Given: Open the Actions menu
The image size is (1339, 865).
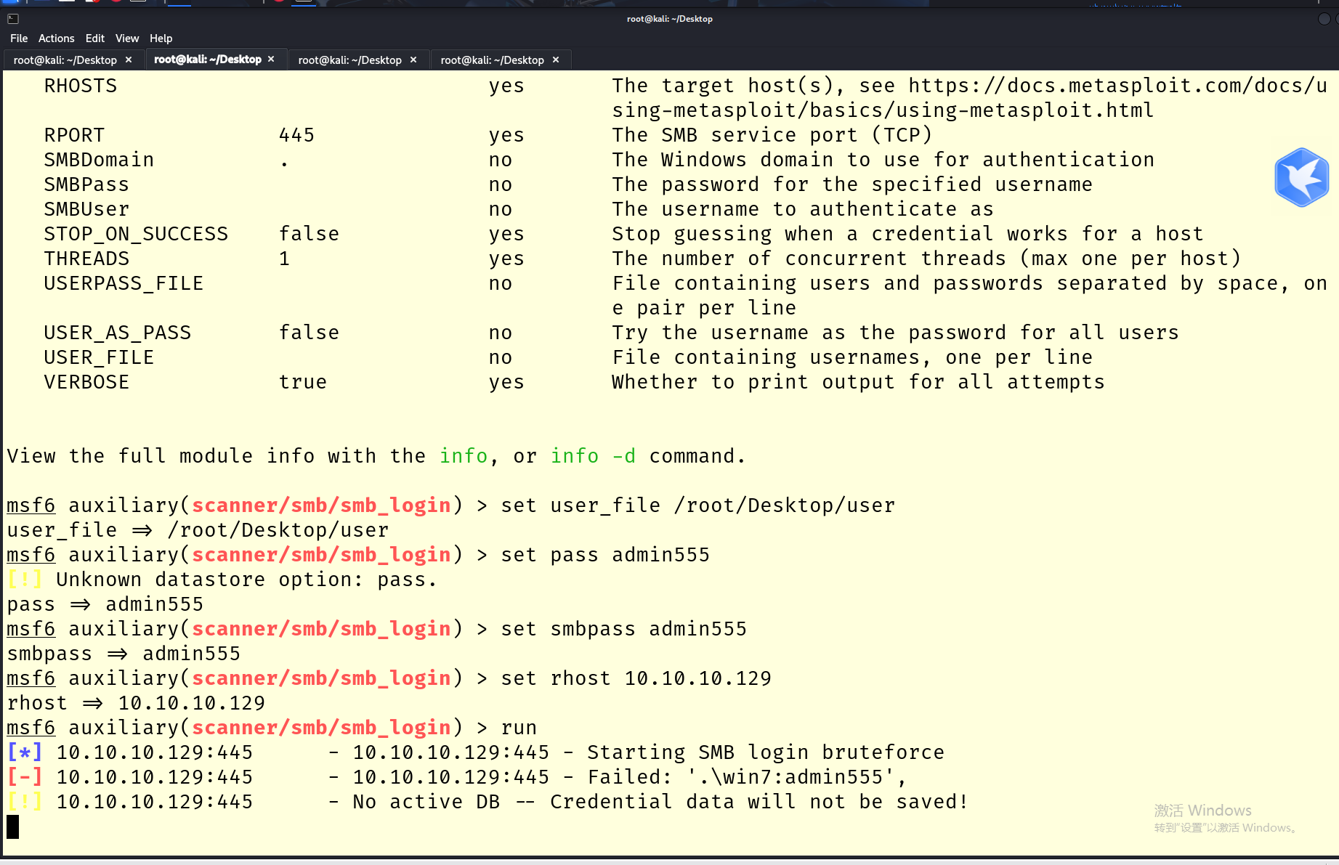Looking at the screenshot, I should (x=56, y=38).
